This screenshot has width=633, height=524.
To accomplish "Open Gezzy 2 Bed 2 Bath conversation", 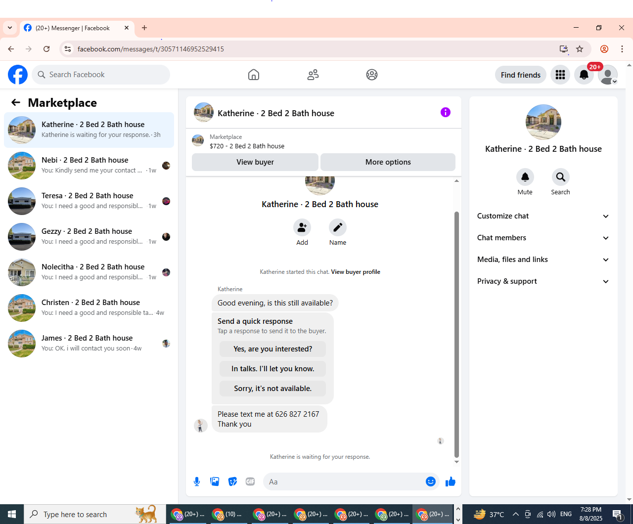I will 89,237.
